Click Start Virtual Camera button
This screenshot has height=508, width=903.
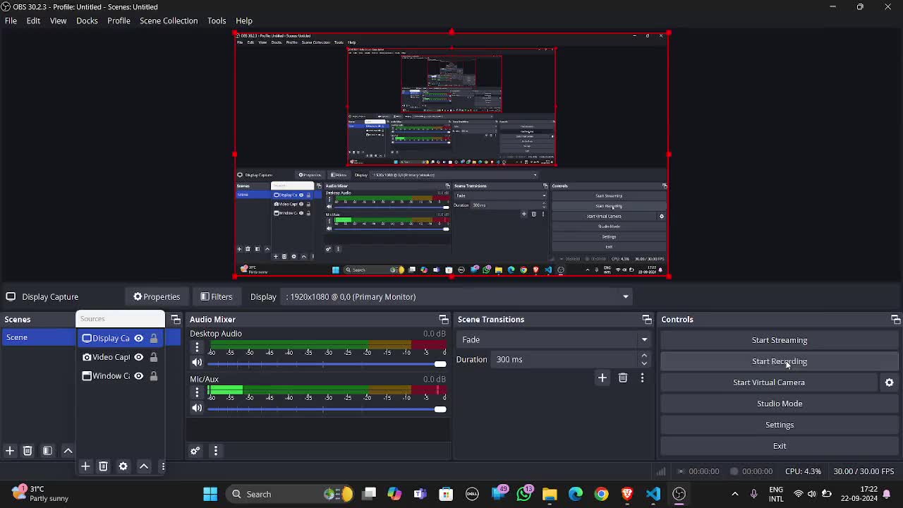[769, 382]
